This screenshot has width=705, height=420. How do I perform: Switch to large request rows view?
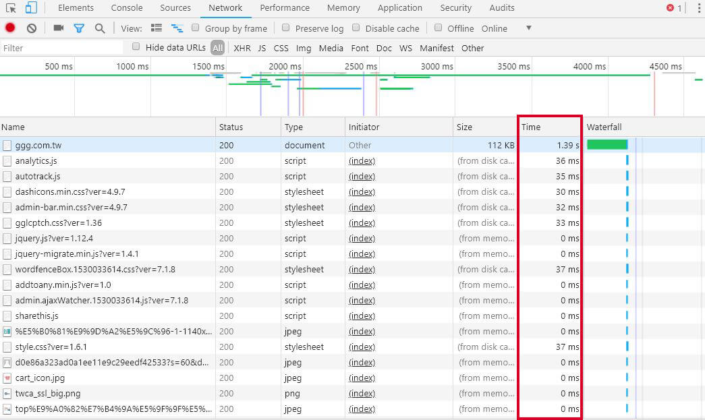(x=157, y=28)
